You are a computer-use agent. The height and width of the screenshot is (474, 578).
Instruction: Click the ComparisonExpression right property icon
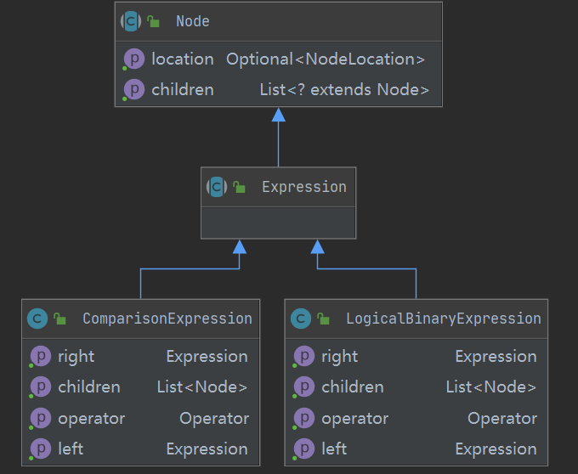(x=40, y=357)
